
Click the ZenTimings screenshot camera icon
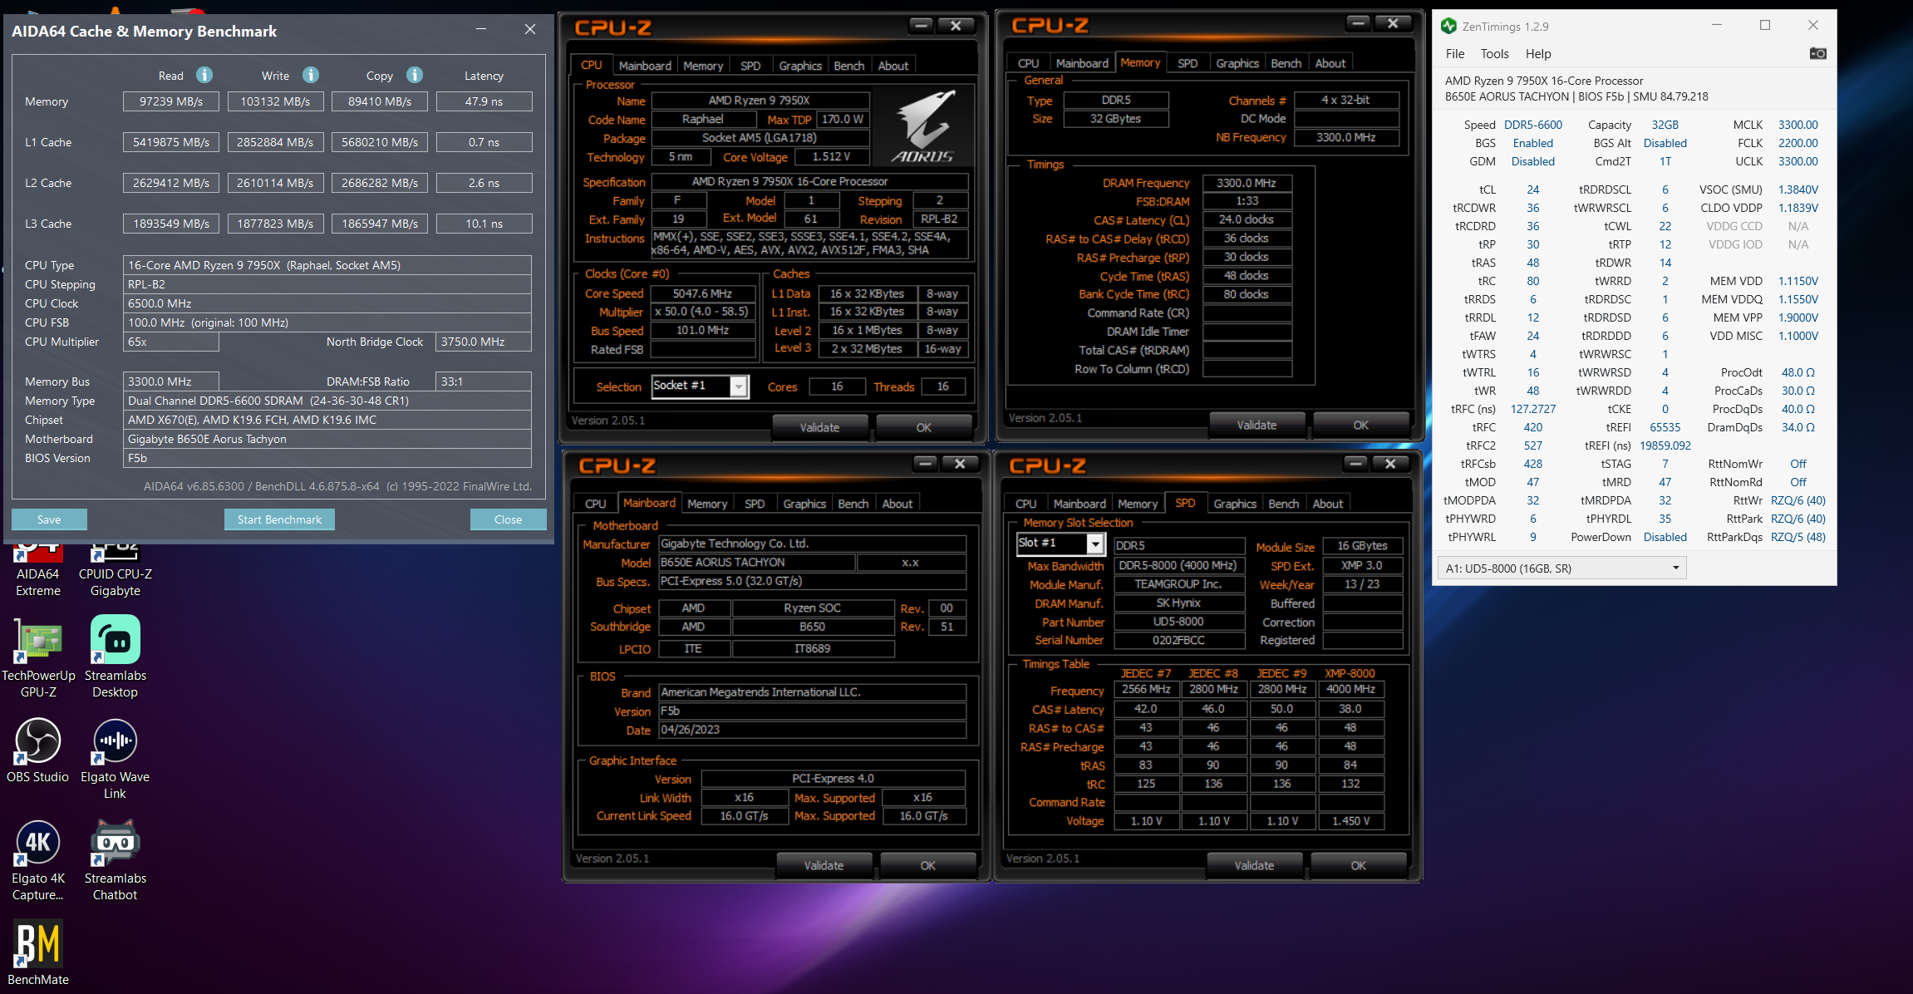point(1818,53)
